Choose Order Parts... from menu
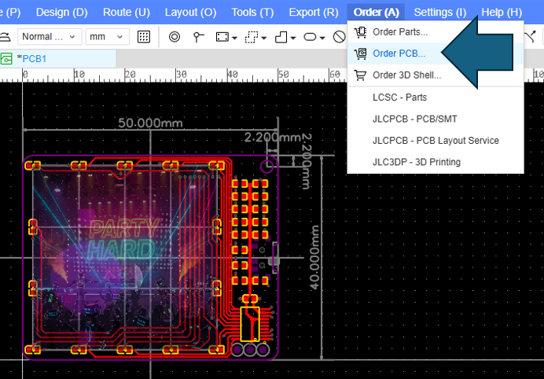Screen dimensions: 544x379 (436, 32)
